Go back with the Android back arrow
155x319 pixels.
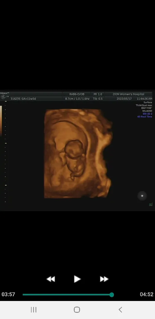[120, 310]
